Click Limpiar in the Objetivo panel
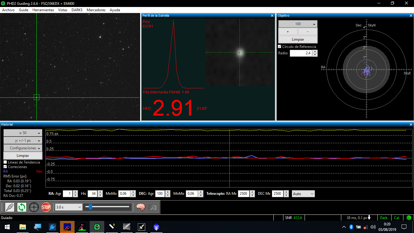This screenshot has width=414, height=233. click(x=298, y=39)
